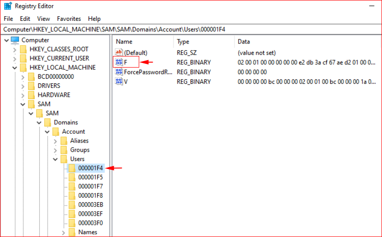Image resolution: width=382 pixels, height=237 pixels.
Task: Collapse the Computer root node
Action: [6, 40]
